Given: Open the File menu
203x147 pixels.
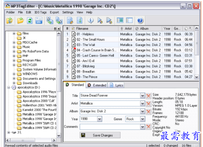Looking at the screenshot, I should click(x=20, y=12).
